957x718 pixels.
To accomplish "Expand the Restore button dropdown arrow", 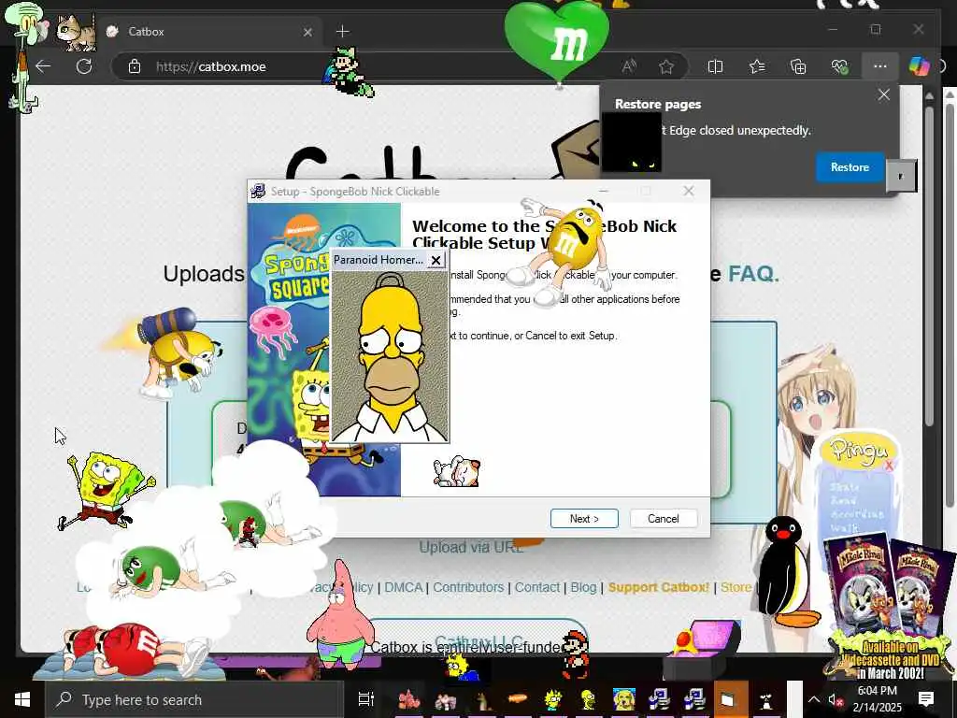I will [901, 176].
